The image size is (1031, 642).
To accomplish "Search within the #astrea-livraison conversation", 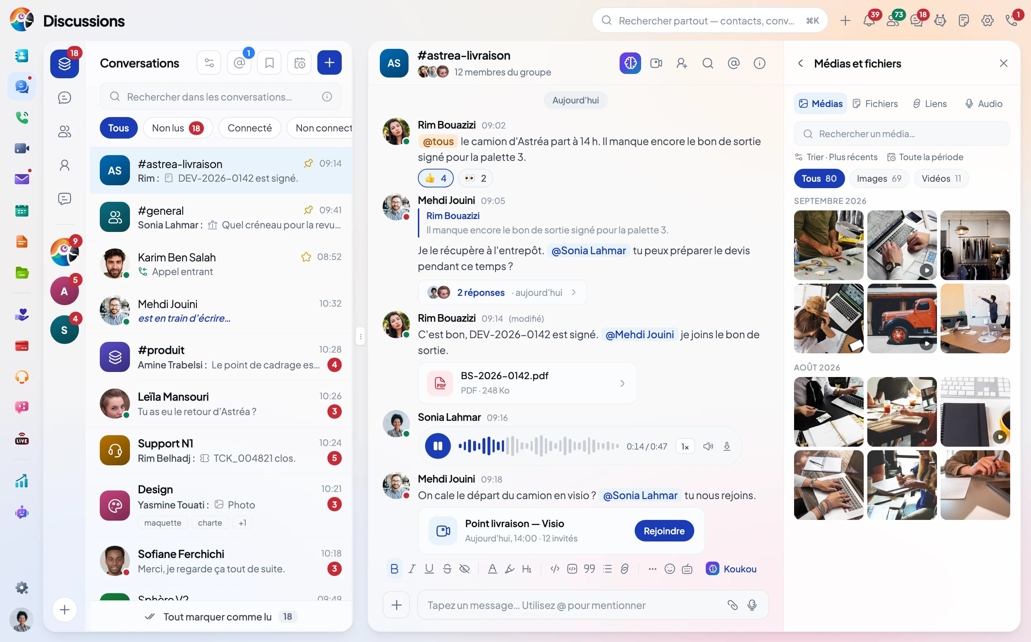I will [708, 63].
